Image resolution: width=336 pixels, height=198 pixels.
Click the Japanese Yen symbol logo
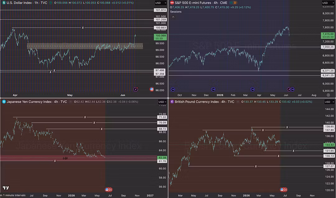click(x=4, y=102)
